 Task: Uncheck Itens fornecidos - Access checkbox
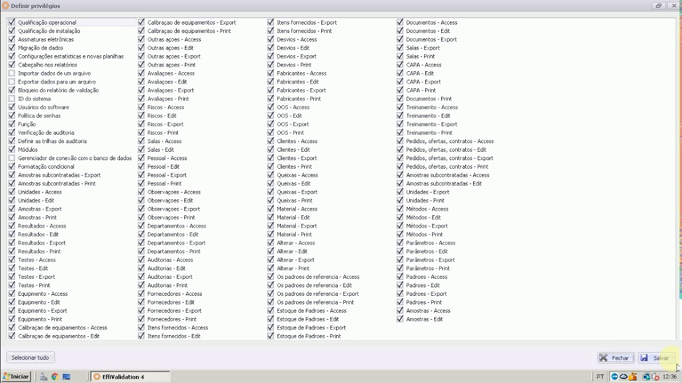click(x=141, y=328)
